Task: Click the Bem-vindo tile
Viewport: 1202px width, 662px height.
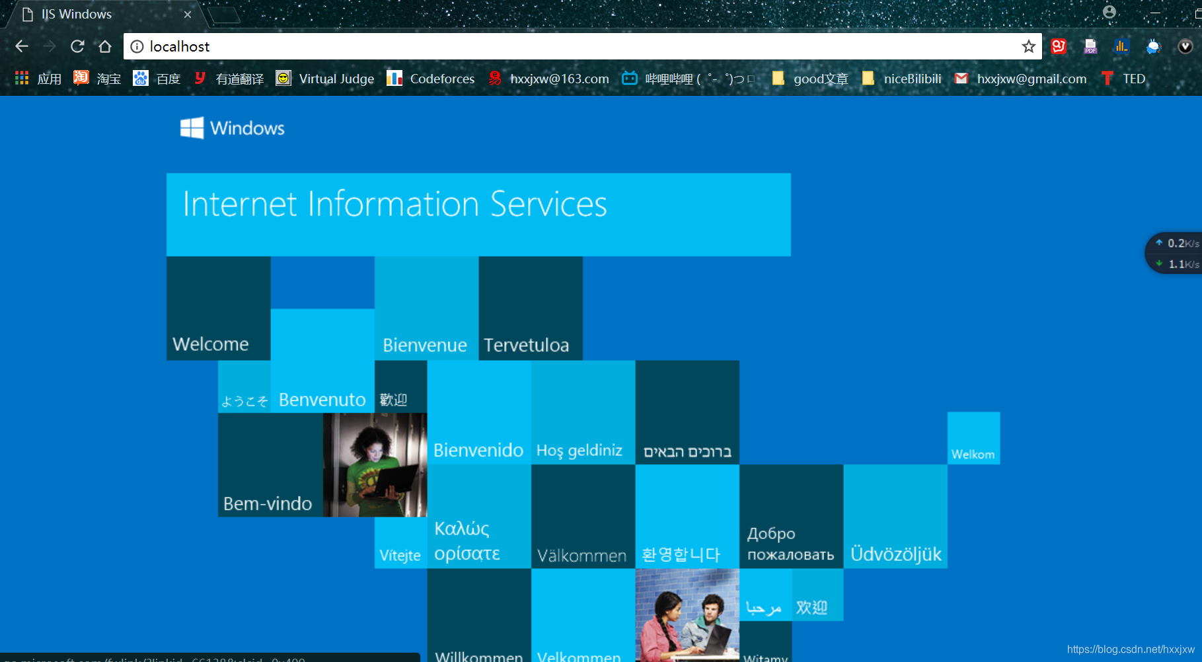Action: (270, 465)
